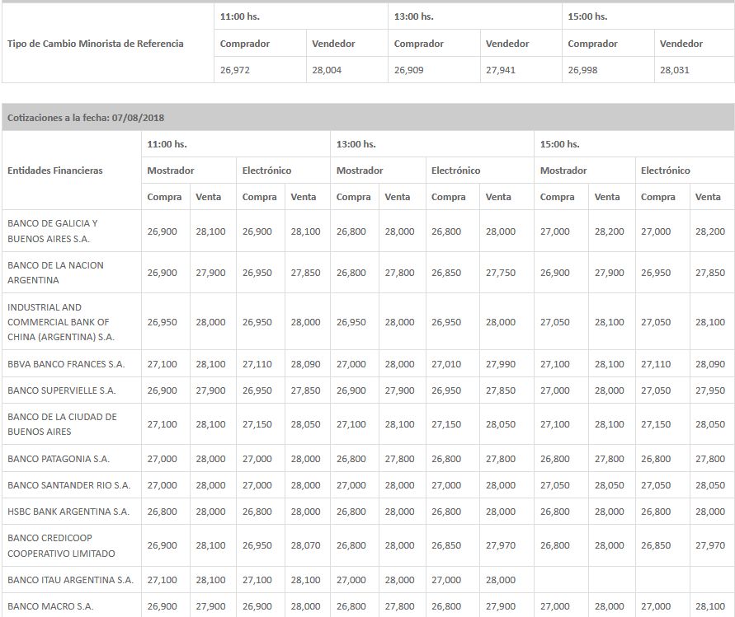The width and height of the screenshot is (735, 617).
Task: Click ICBC's 11:00 Mostrador compra value 26,950
Action: click(162, 323)
